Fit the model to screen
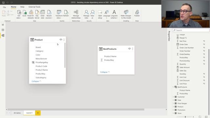Screen dimensions: 210x118 206,117
